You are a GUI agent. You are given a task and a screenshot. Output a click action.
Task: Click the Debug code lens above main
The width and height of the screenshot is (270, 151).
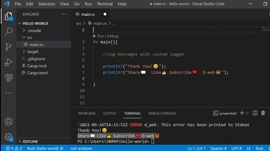113,36
